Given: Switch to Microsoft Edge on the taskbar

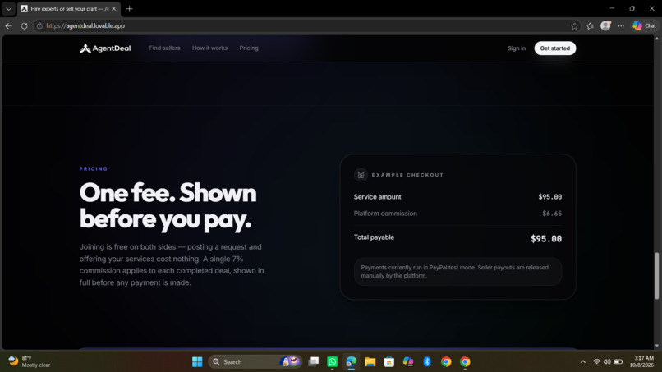Looking at the screenshot, I should [x=352, y=362].
